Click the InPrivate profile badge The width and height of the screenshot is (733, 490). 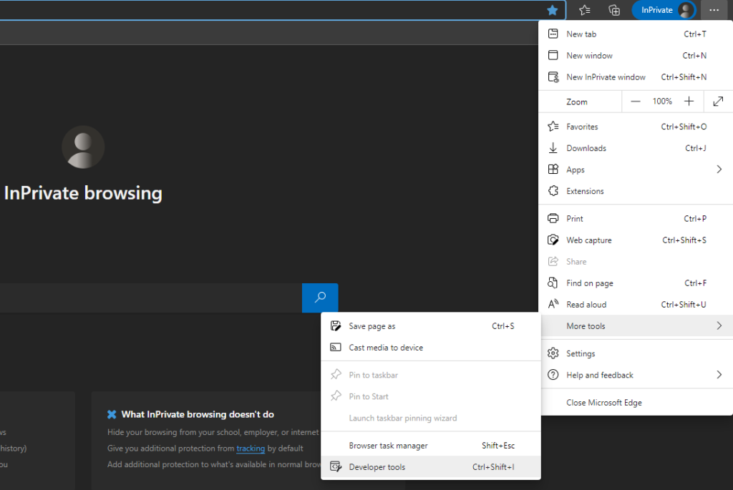(x=664, y=10)
